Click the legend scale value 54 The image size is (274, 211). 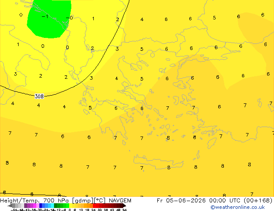124,210
